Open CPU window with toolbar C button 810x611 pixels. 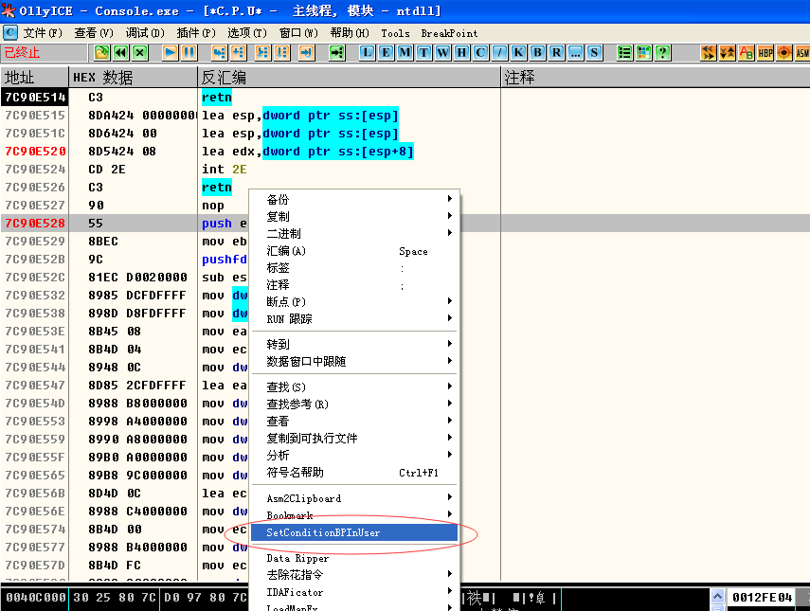click(x=481, y=53)
